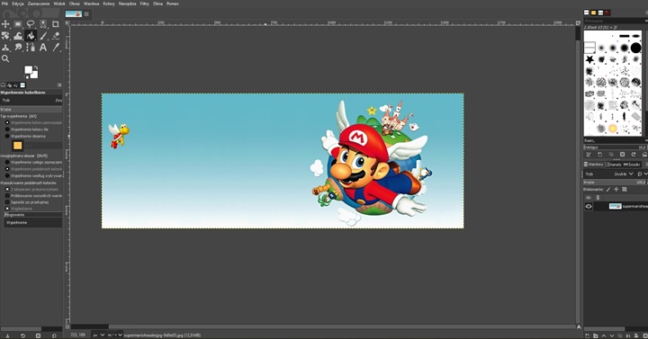Open the Wypełnienie criterion dropdown
This screenshot has height=339, width=648.
(33, 223)
